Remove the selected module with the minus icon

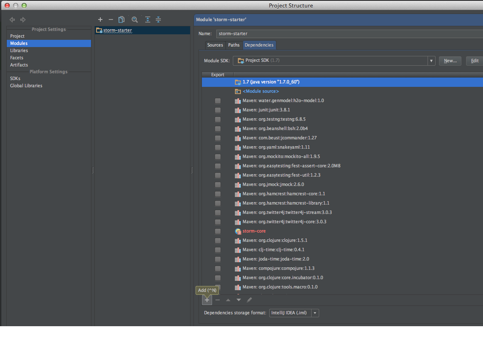[x=111, y=19]
